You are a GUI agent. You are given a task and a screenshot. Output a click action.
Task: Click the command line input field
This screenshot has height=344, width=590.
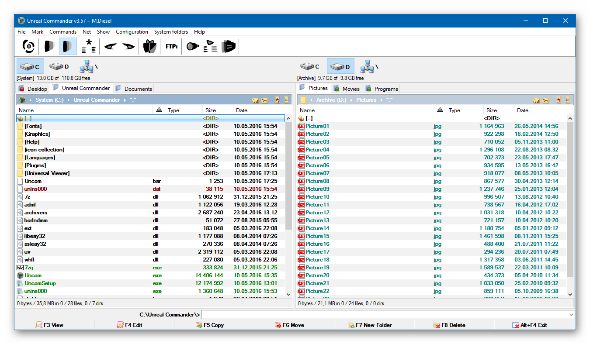point(384,315)
